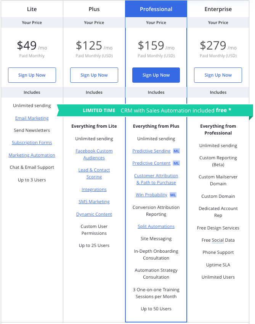255x324 pixels.
Task: Sign up for the Enterprise plan
Action: point(218,75)
